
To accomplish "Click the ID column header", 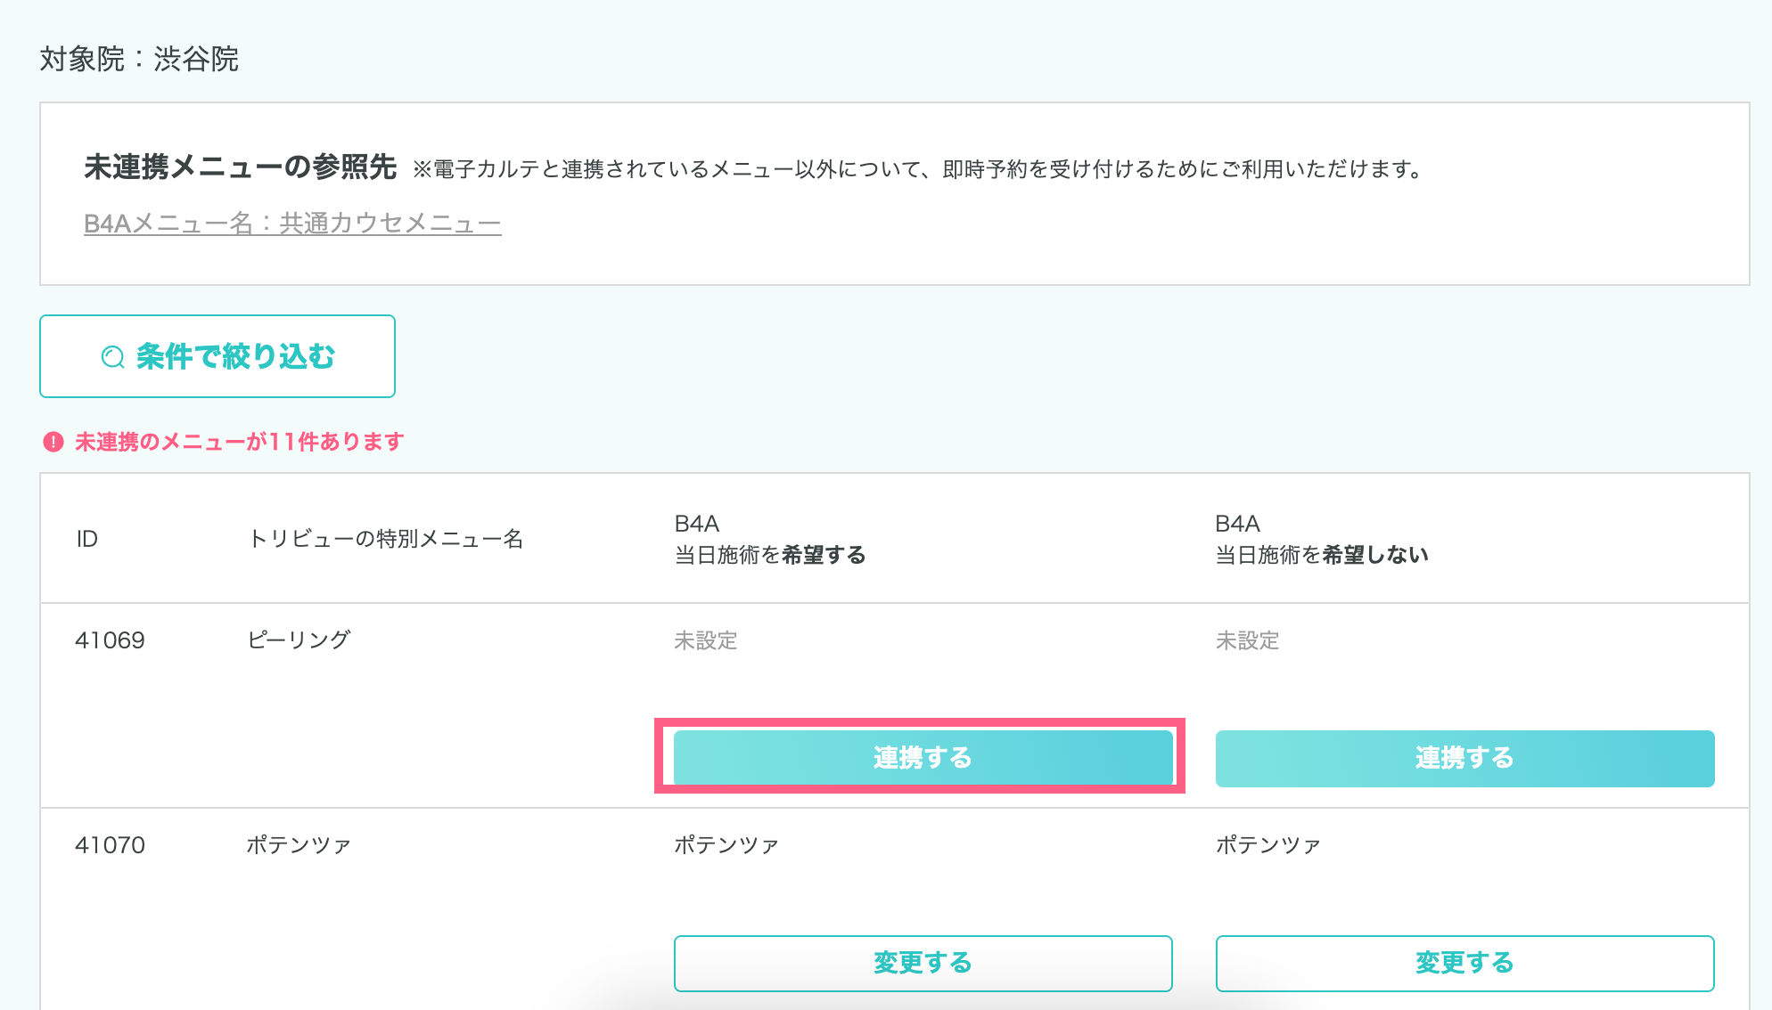I will pos(86,539).
